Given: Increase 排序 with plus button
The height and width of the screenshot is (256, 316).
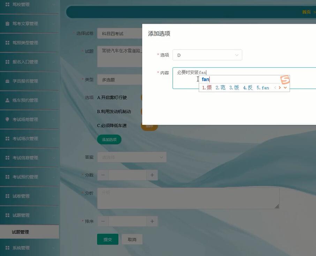Looking at the screenshot, I should click(152, 221).
